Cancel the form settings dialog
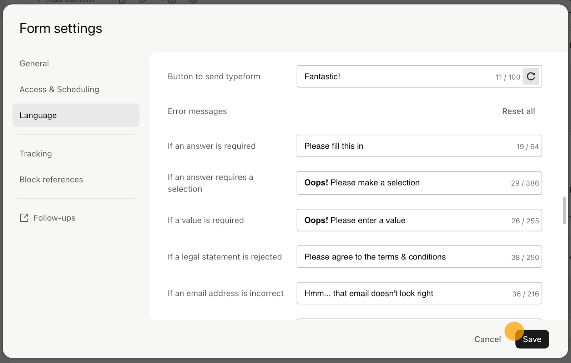The height and width of the screenshot is (363, 571). pyautogui.click(x=487, y=339)
